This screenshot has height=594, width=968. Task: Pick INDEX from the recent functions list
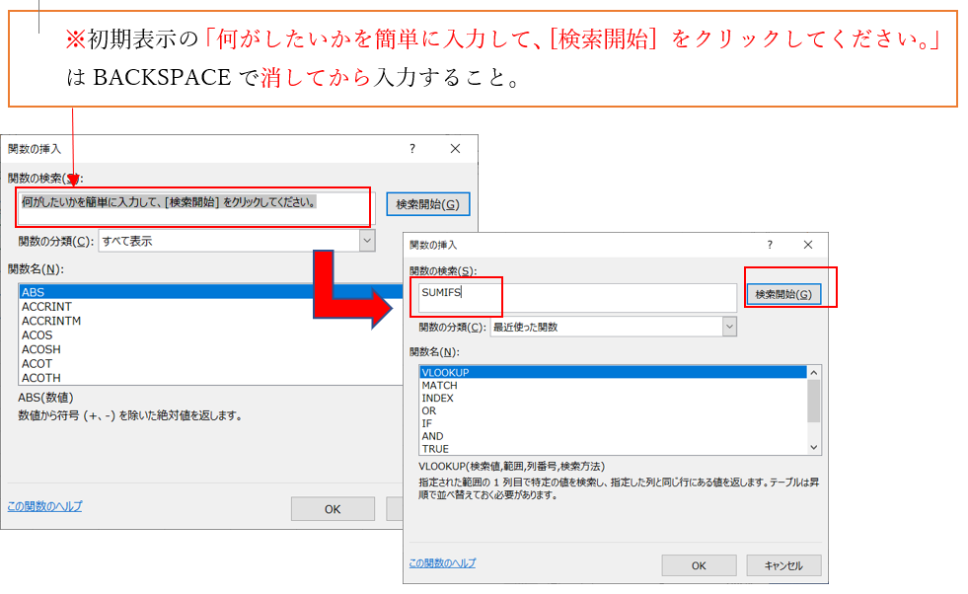coord(438,398)
